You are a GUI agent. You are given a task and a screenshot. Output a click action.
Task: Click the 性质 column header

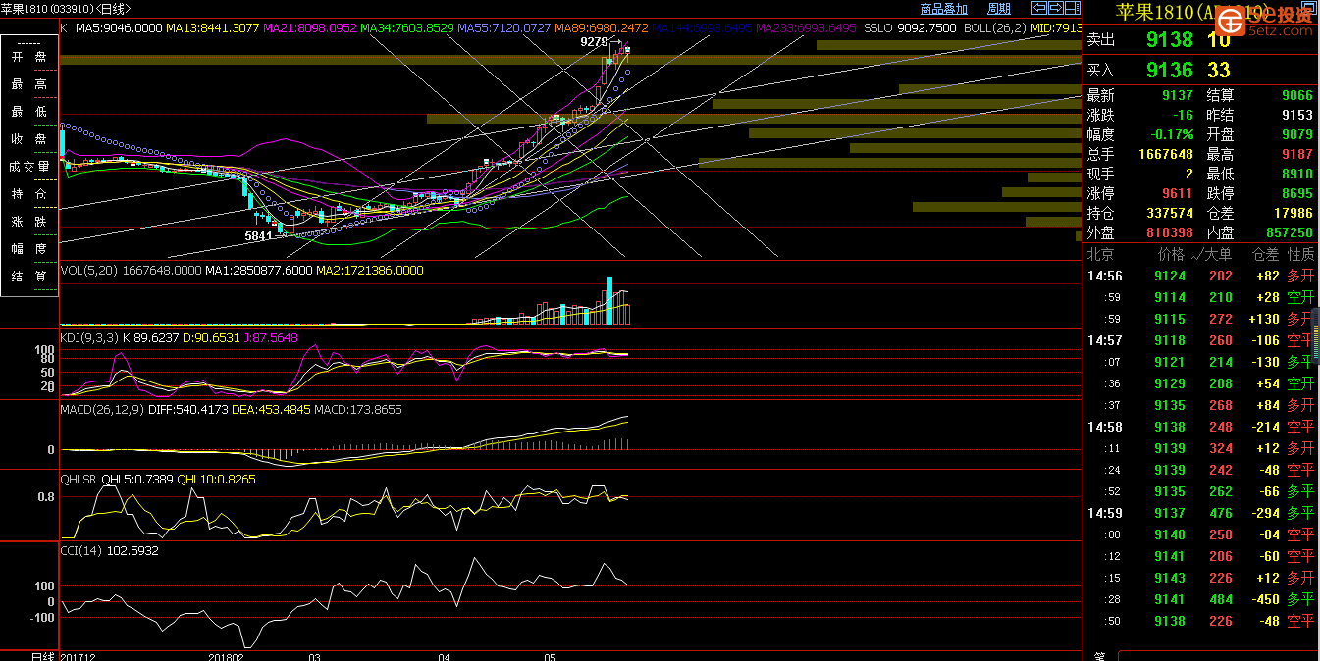[1300, 254]
